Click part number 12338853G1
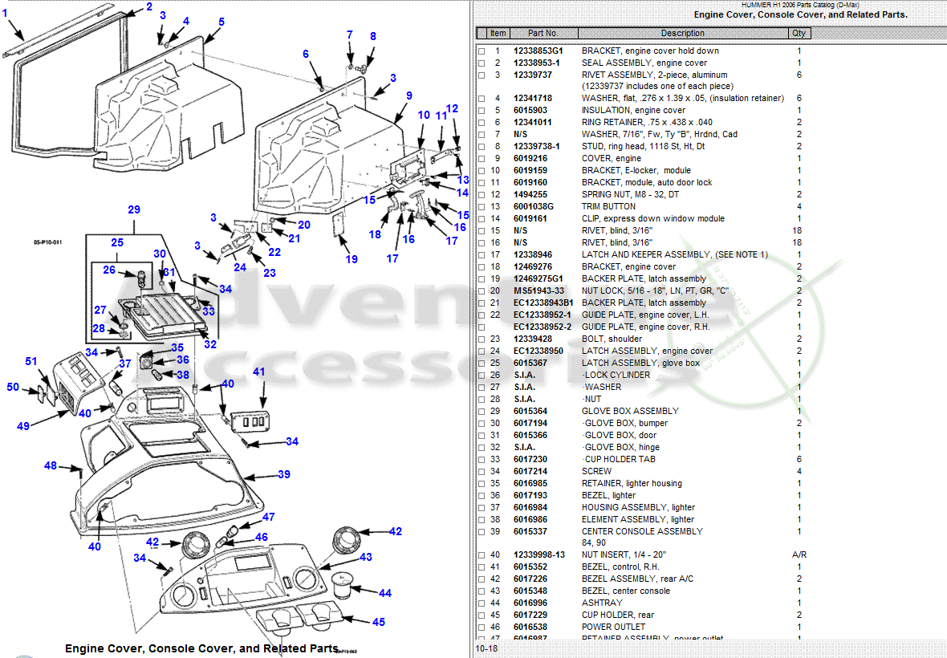Screen dimensions: 947x658 pos(539,51)
